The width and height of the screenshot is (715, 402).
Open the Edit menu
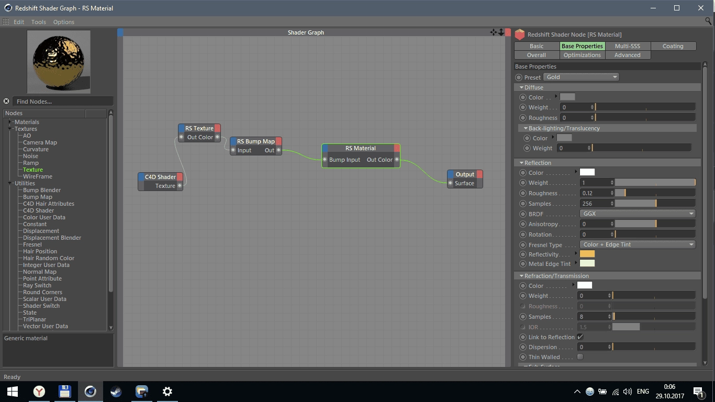tap(19, 22)
